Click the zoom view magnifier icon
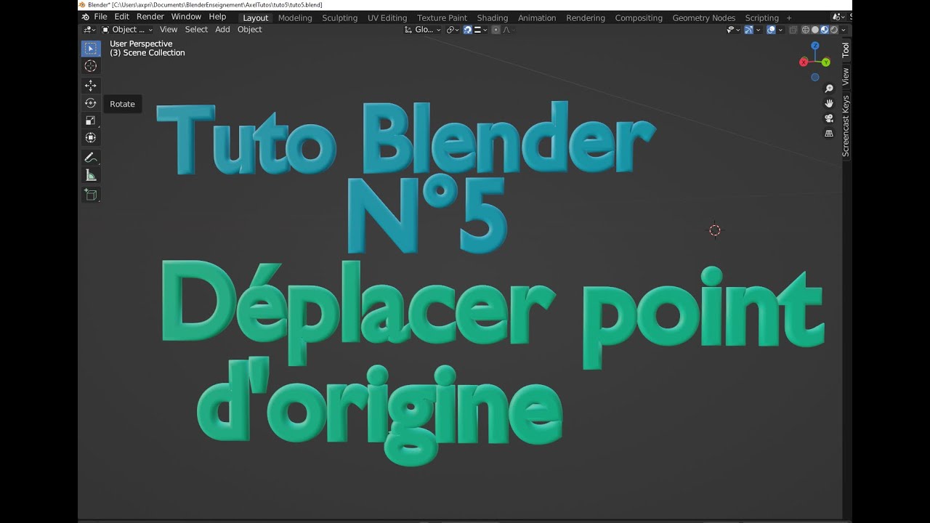Viewport: 930px width, 523px height. (x=829, y=89)
